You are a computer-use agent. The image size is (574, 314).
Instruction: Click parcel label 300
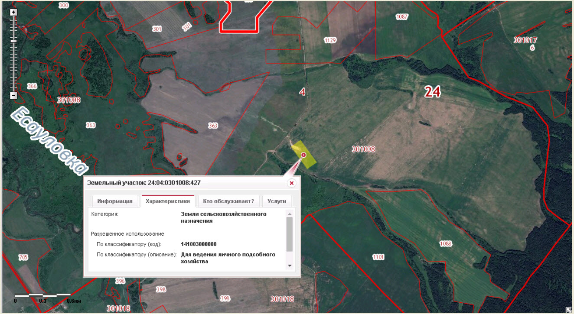[x=63, y=5]
